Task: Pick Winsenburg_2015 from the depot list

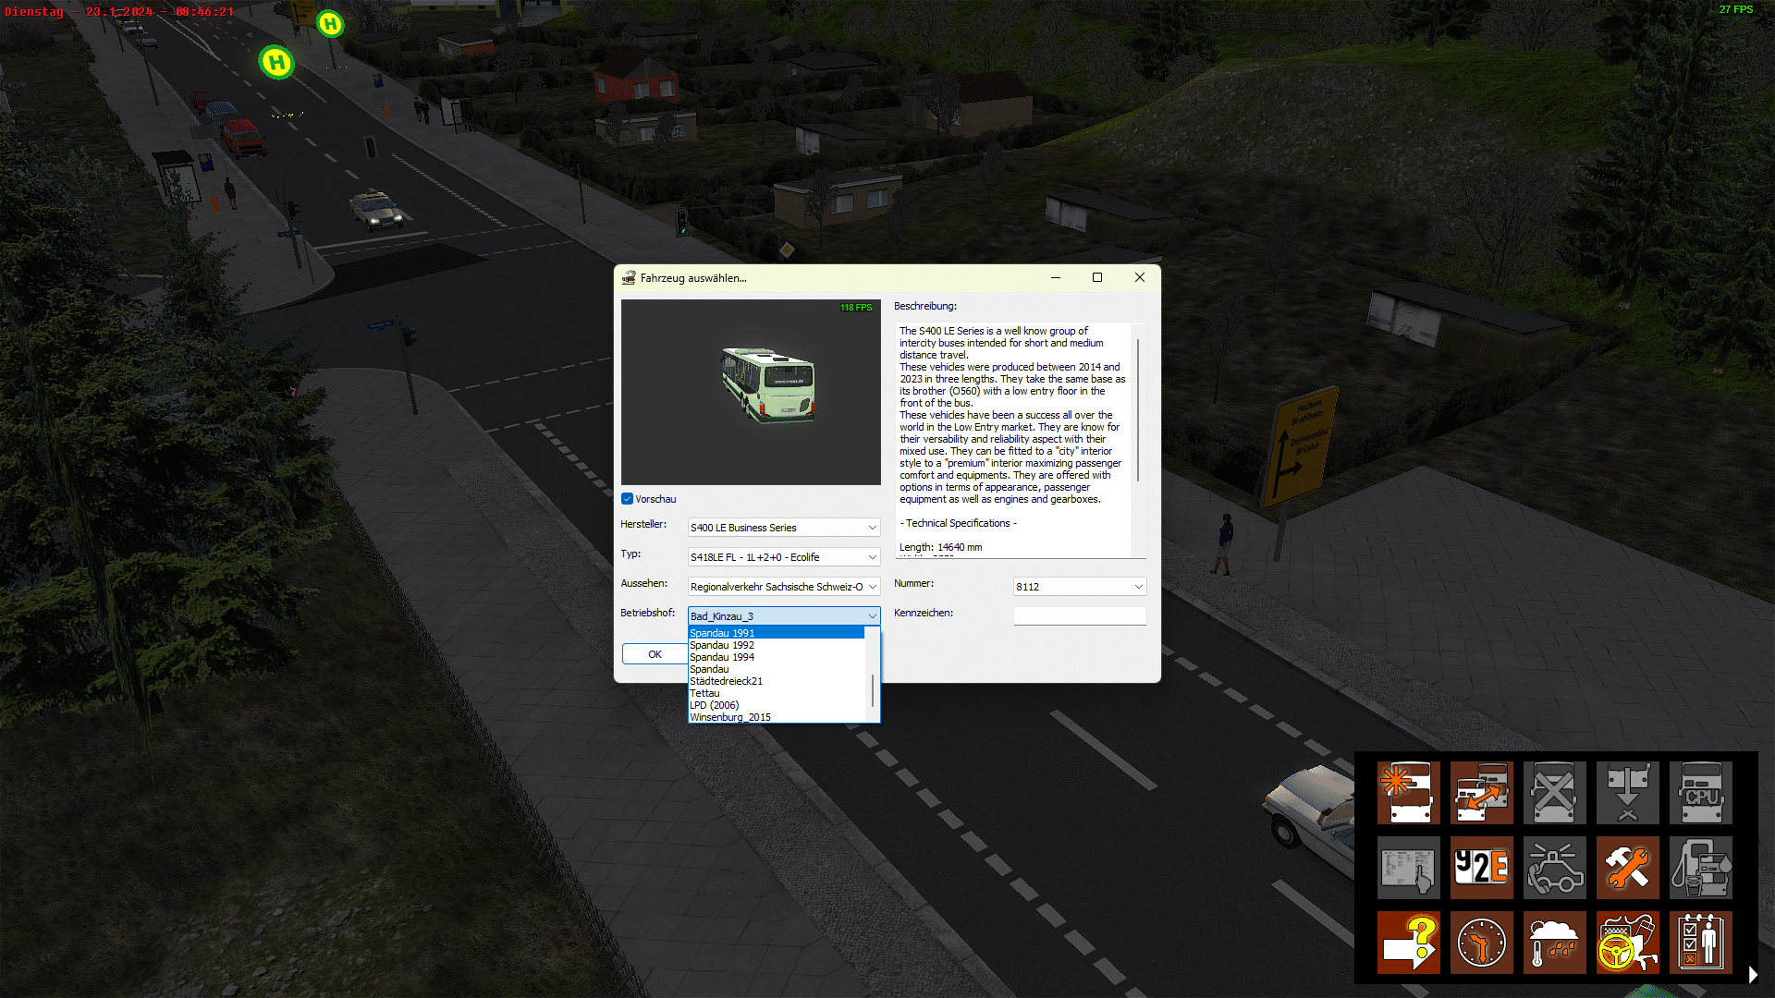Action: pos(730,717)
